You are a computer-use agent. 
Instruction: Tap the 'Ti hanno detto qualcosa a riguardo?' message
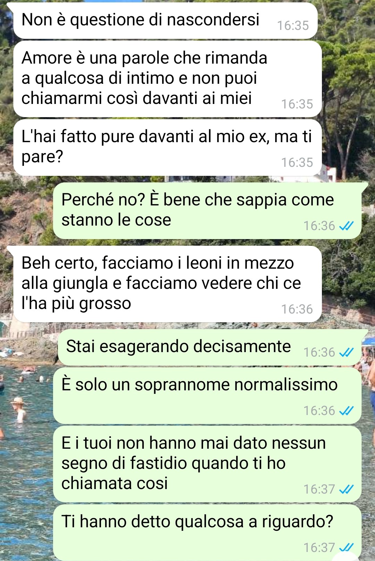coord(207,532)
